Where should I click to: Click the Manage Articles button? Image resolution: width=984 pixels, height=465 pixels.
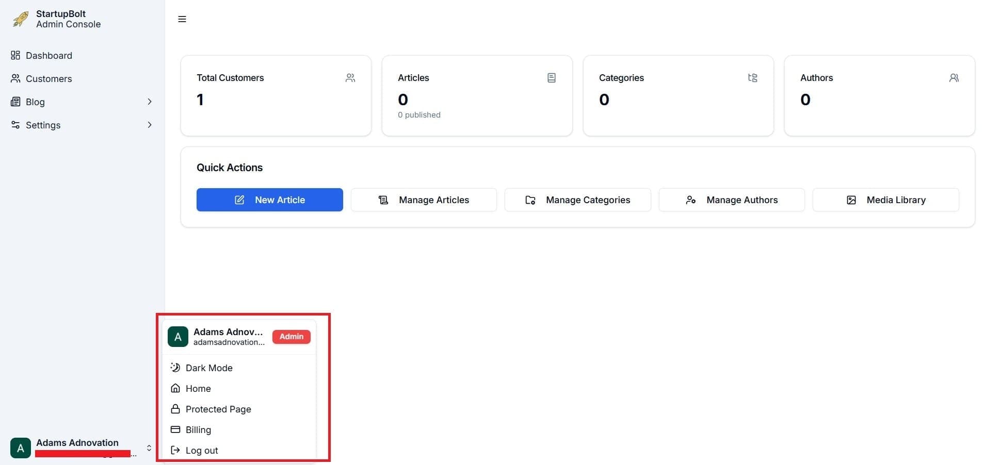pos(424,200)
